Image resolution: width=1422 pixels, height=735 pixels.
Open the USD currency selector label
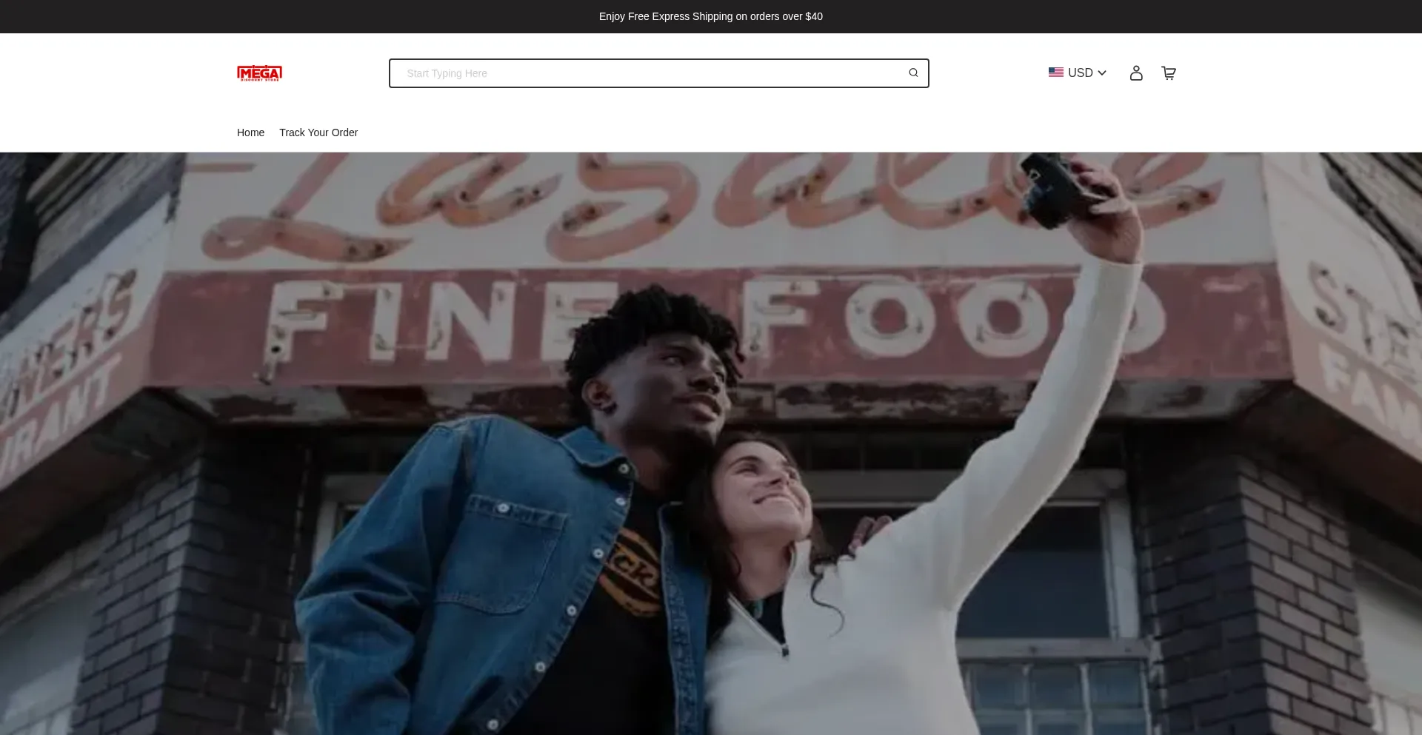(x=1080, y=73)
